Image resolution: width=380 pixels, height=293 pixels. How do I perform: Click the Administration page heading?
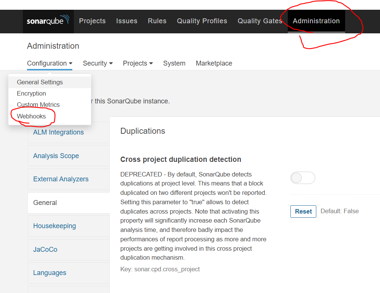pos(53,46)
